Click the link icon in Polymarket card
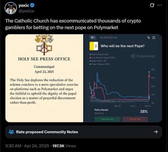Image resolution: width=168 pixels, height=152 pixels. [149, 37]
